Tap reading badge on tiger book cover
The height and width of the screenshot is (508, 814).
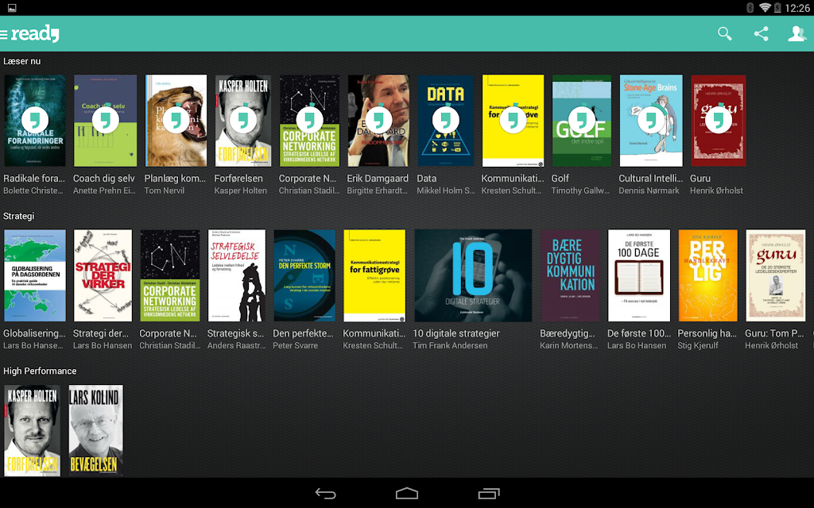click(x=176, y=120)
